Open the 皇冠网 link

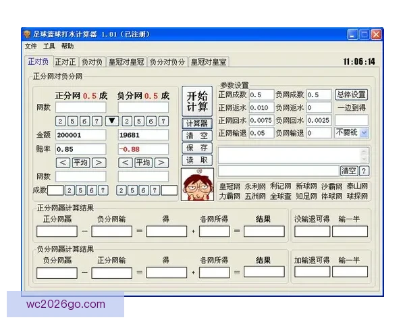[230, 186]
